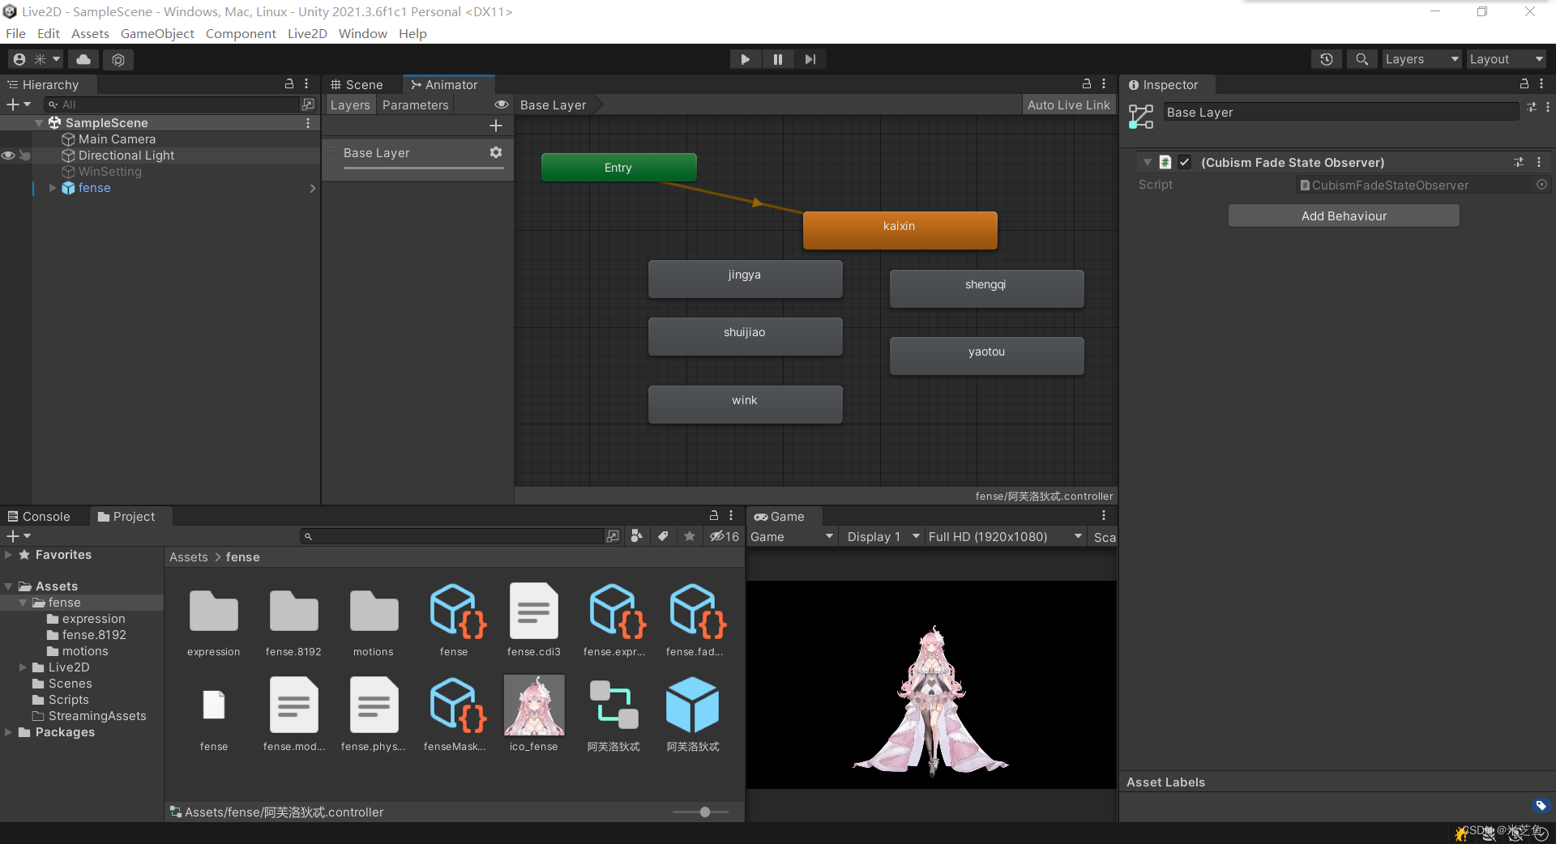Open script object picker circle
The image size is (1556, 844).
point(1541,185)
